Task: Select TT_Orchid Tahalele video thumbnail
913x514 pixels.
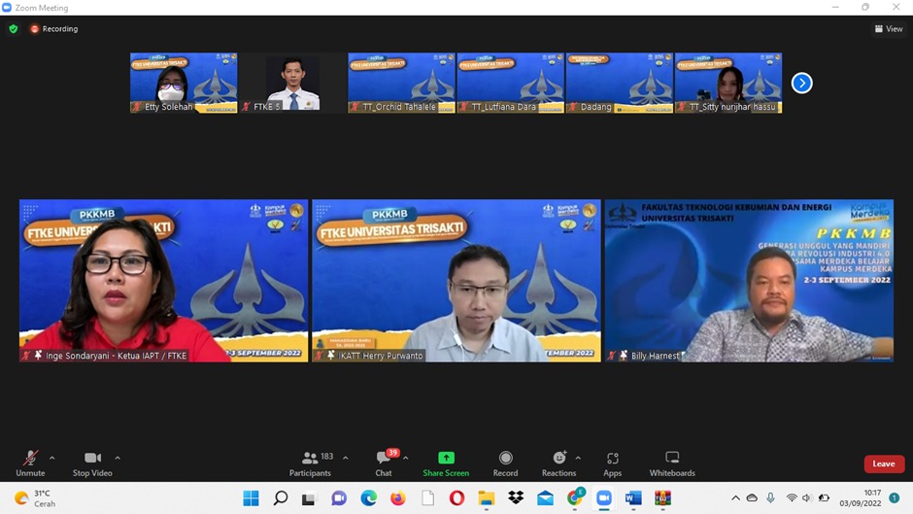Action: click(401, 83)
